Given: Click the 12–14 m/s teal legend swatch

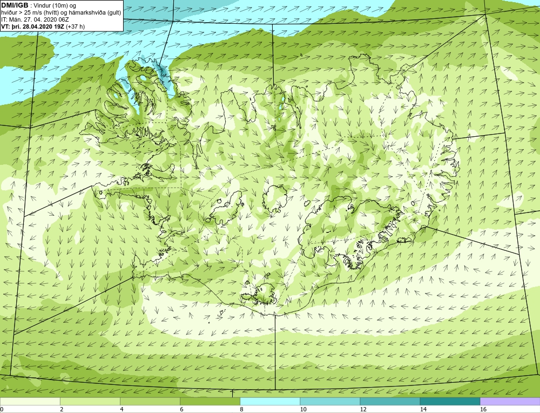Looking at the screenshot, I should (x=390, y=401).
